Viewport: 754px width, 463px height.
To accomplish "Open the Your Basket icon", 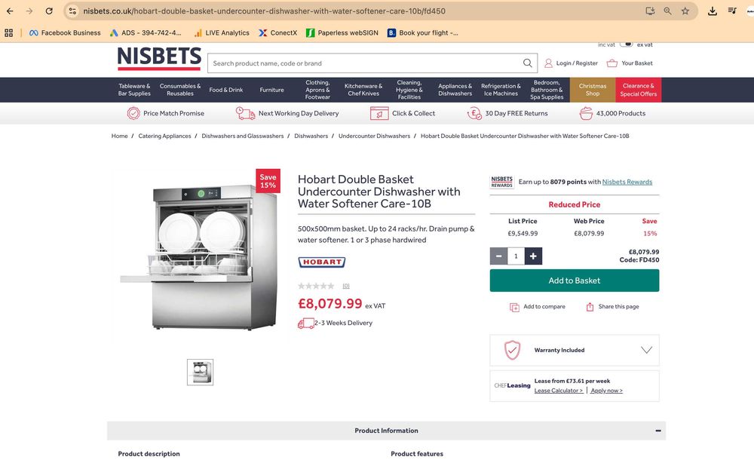I will [x=612, y=63].
